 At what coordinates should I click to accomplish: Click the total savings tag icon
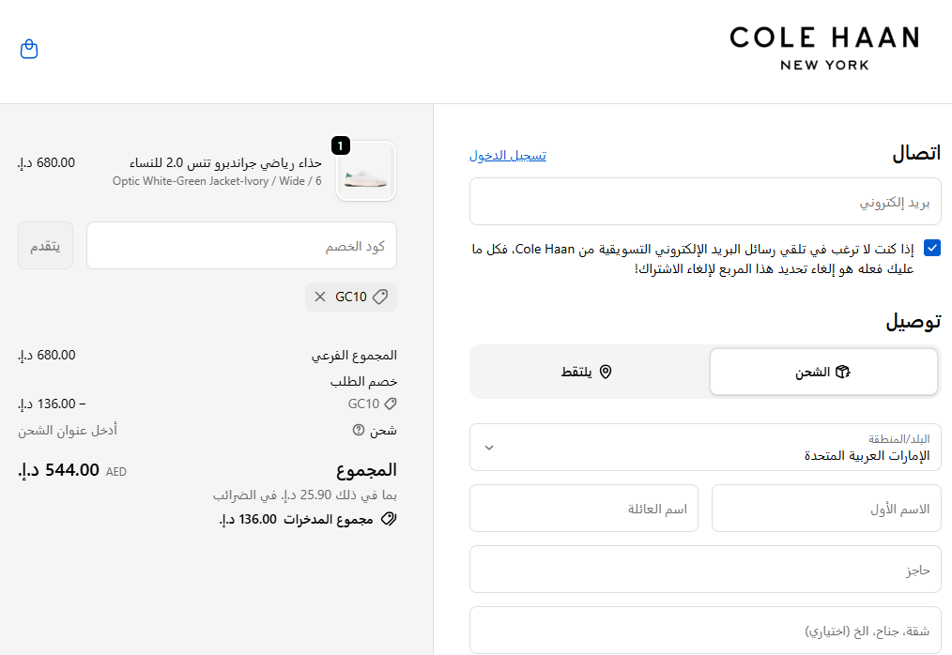389,519
